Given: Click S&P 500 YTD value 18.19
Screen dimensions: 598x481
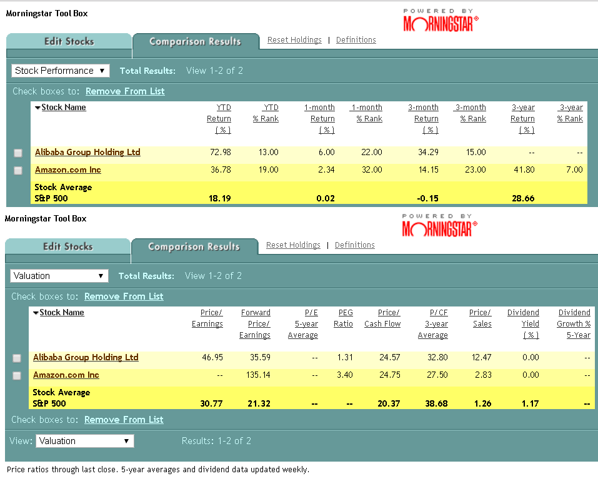Looking at the screenshot, I should pos(220,198).
